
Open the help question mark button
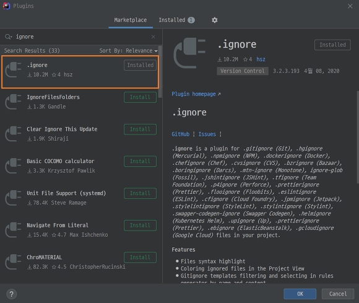(11, 294)
